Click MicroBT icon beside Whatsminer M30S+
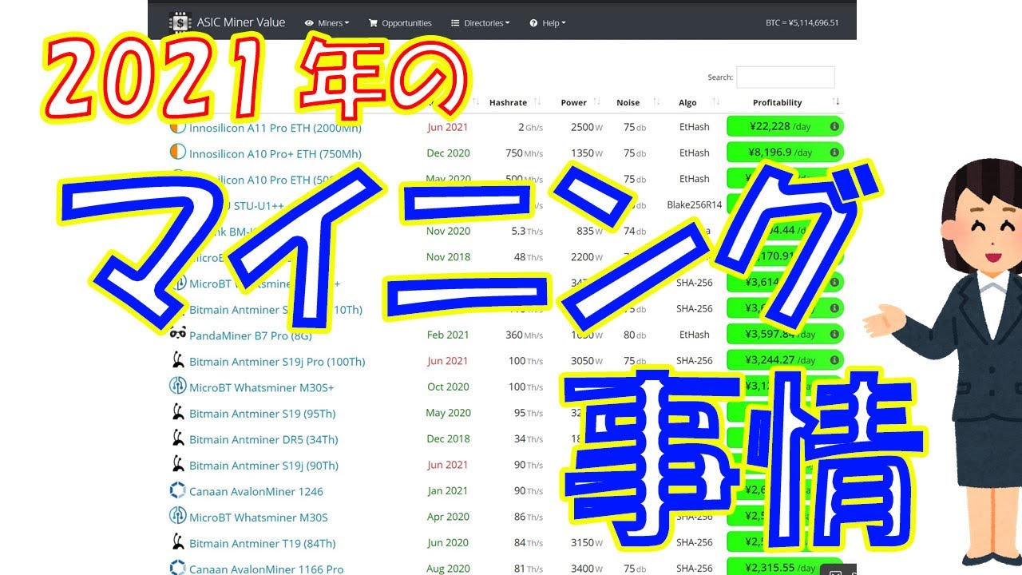Screen dimensions: 1022x575 click(x=177, y=386)
